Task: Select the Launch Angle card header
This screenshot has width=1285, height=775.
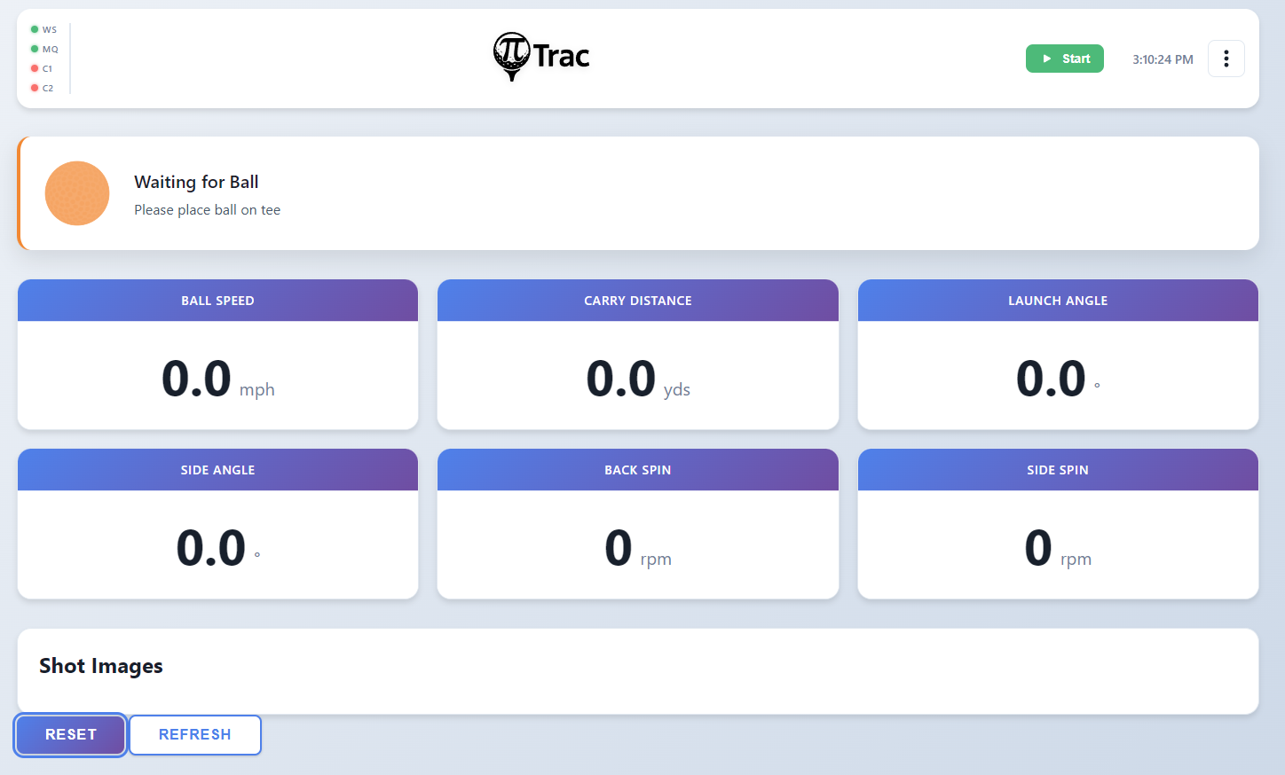Action: point(1057,301)
